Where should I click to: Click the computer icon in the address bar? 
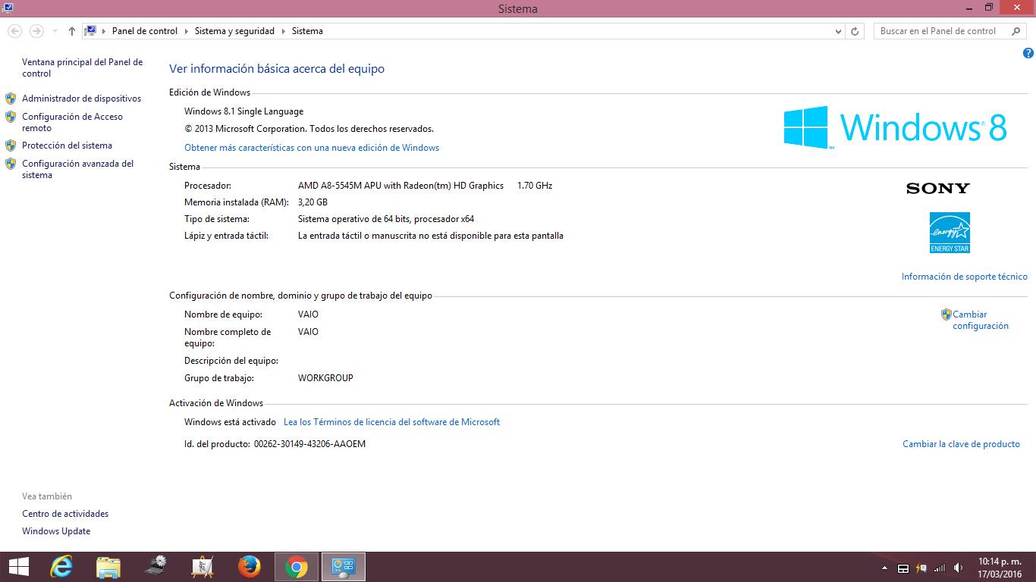coord(90,31)
